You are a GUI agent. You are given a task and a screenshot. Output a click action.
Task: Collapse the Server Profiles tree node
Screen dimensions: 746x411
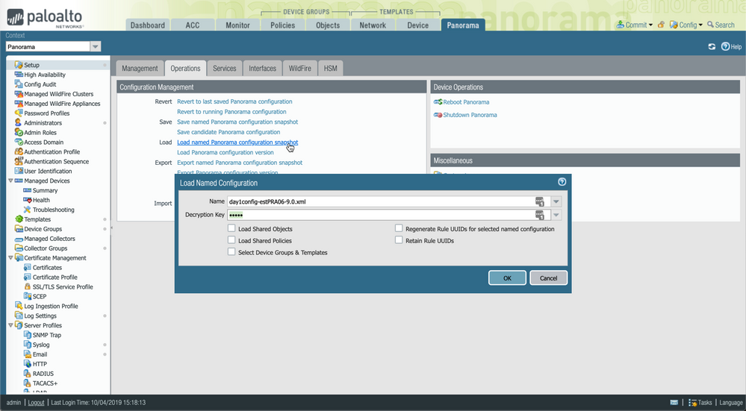10,325
